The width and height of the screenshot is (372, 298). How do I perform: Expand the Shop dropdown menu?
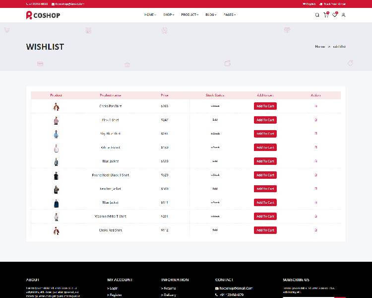pyautogui.click(x=169, y=15)
